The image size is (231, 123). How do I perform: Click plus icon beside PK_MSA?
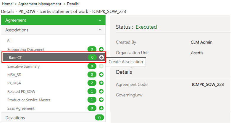click(x=101, y=83)
